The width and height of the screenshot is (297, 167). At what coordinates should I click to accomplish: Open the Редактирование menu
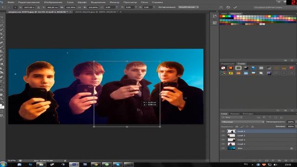pyautogui.click(x=29, y=2)
